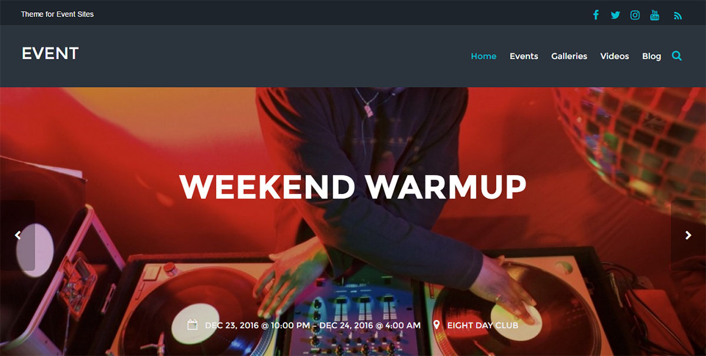Click the EVENT site logo

tap(50, 53)
